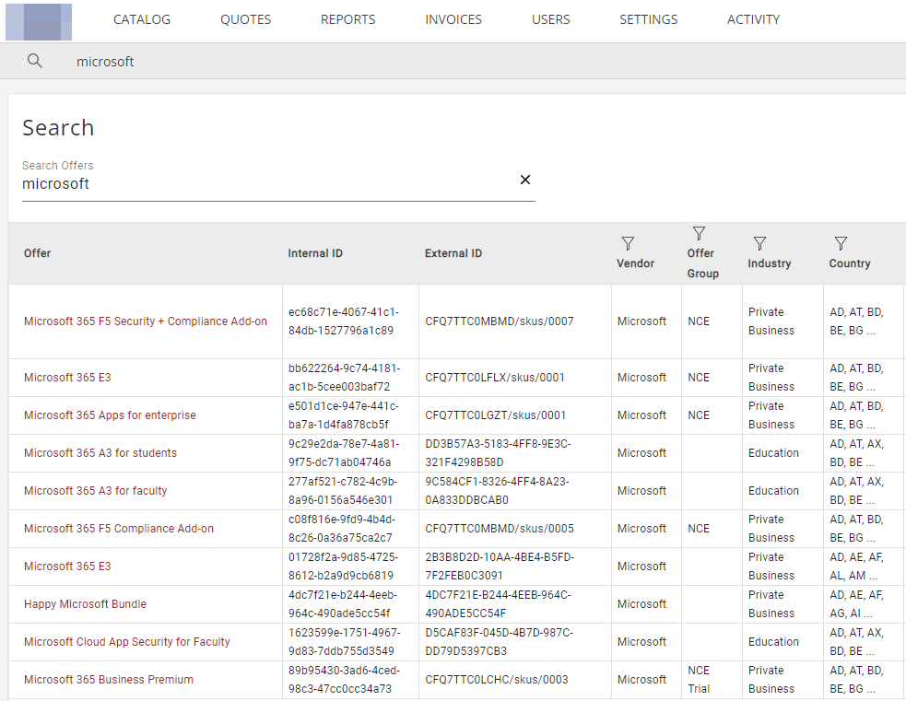The height and width of the screenshot is (701, 906).
Task: Open the Happy Microsoft Bundle offer
Action: [85, 603]
